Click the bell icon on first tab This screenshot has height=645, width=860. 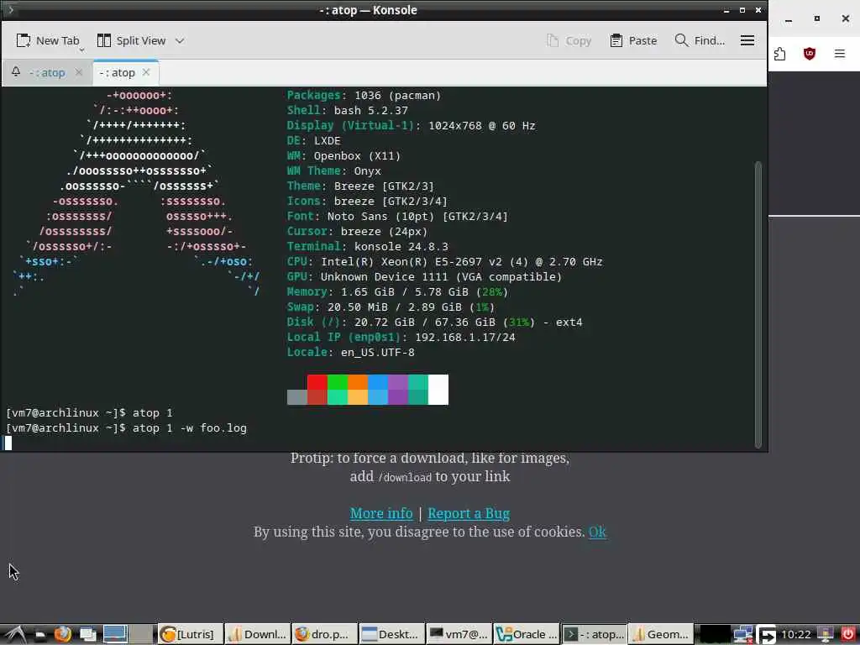coord(16,72)
